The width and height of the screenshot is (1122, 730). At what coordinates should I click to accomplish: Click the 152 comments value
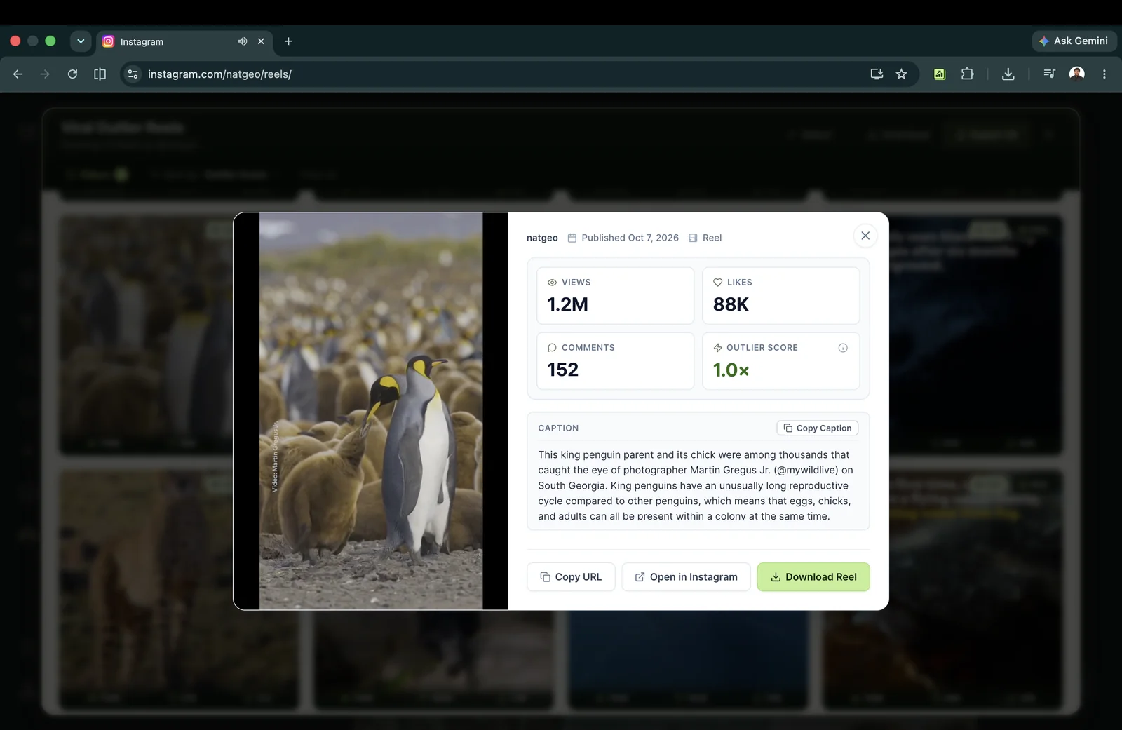point(563,370)
